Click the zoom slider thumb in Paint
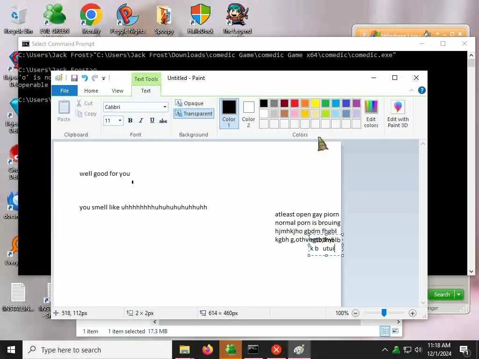479x359 pixels. [384, 313]
